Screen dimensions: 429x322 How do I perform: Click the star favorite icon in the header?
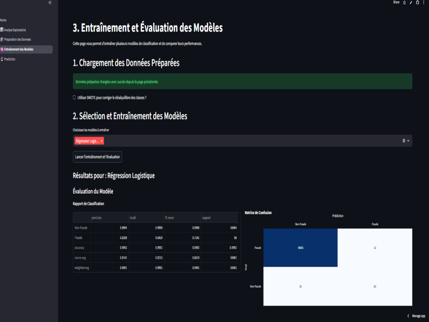click(x=405, y=3)
